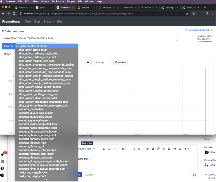Open the Normal text style dropdown
The image size is (216, 182).
[x=87, y=149]
